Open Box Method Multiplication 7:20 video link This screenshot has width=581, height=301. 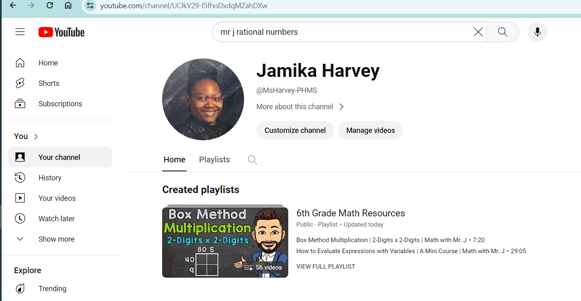pos(391,240)
